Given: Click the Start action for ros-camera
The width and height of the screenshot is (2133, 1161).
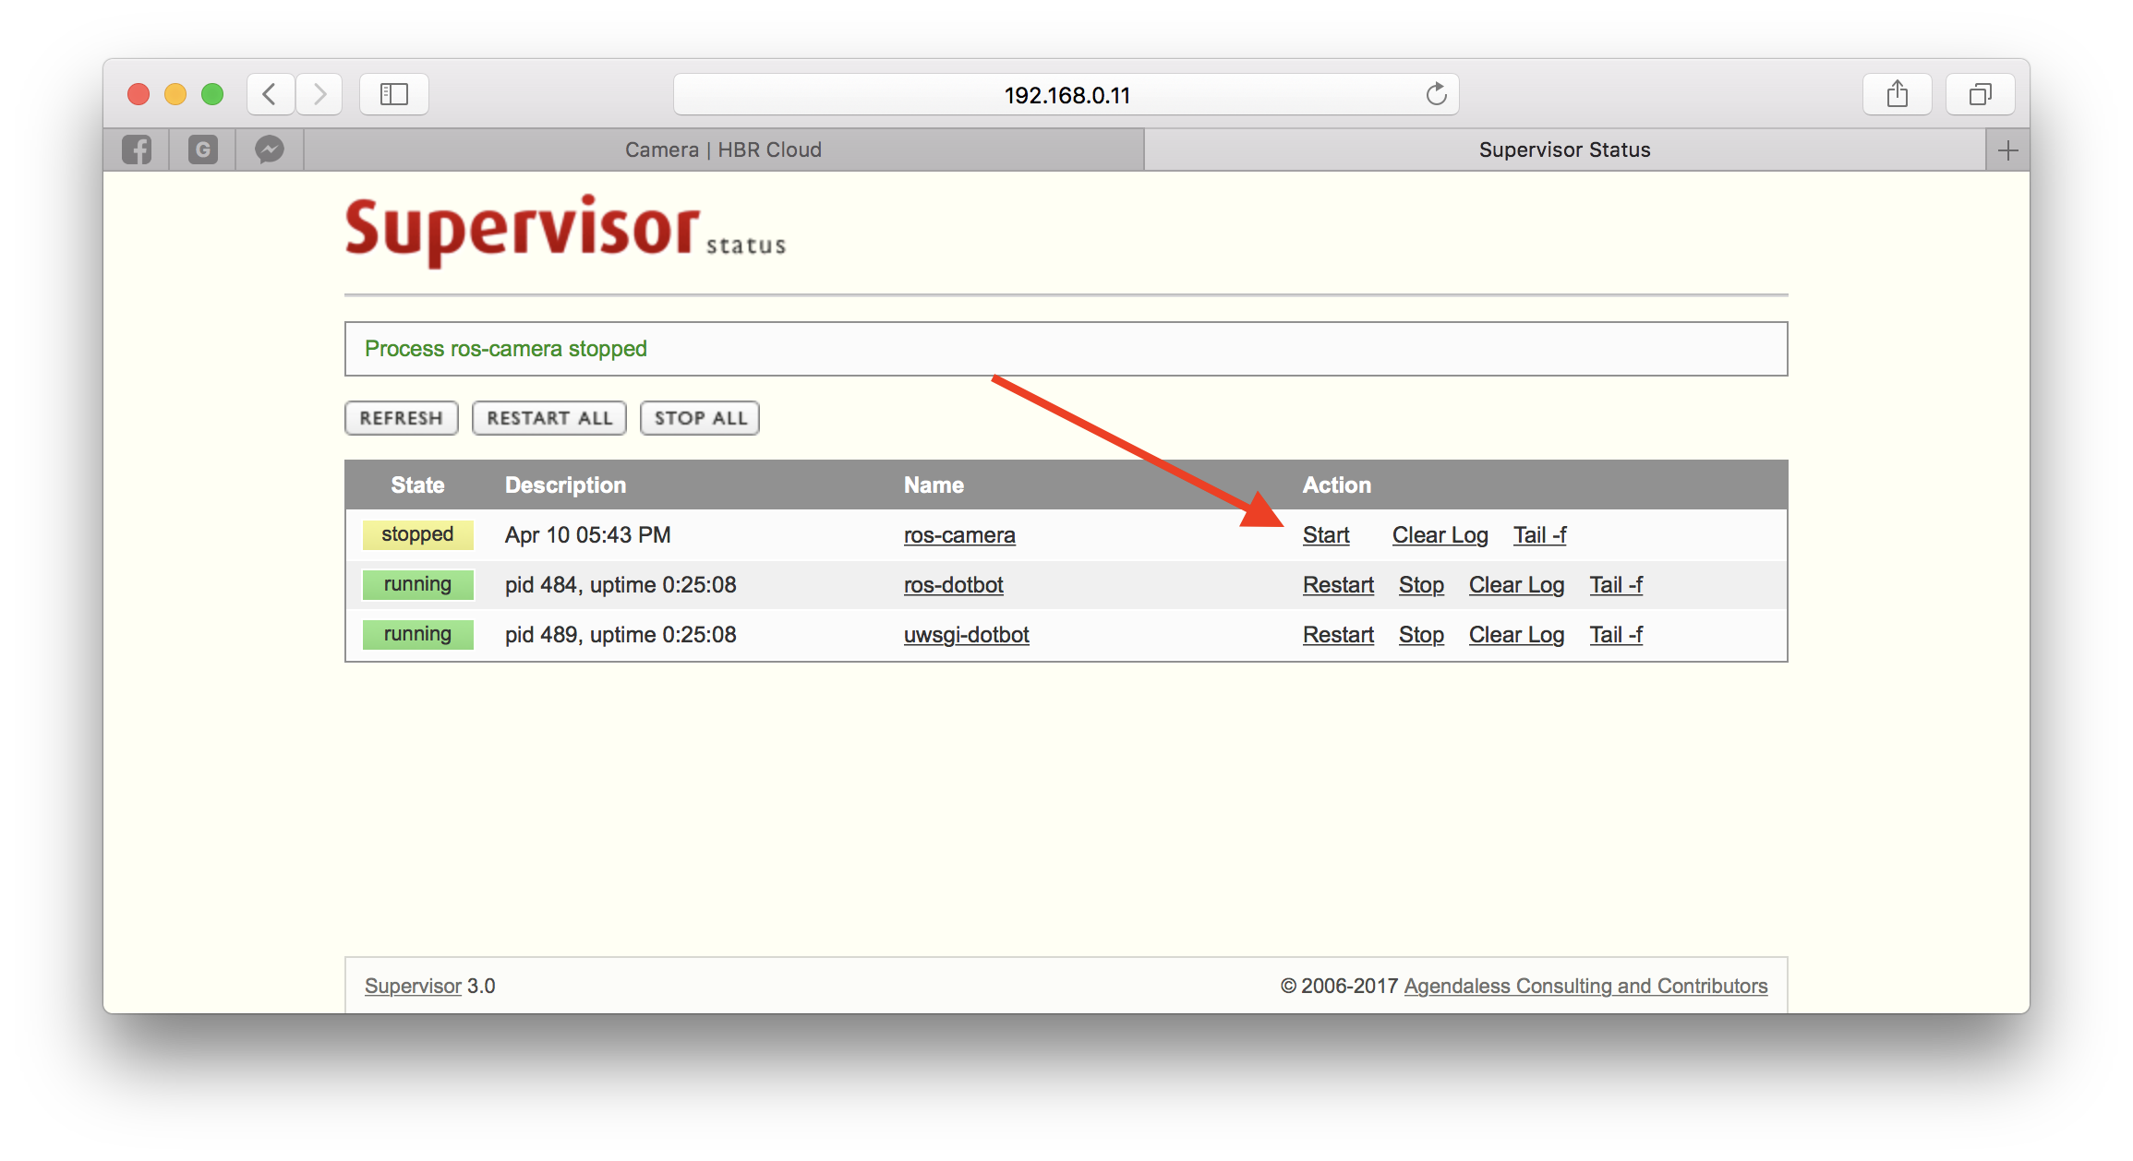Looking at the screenshot, I should (x=1323, y=534).
